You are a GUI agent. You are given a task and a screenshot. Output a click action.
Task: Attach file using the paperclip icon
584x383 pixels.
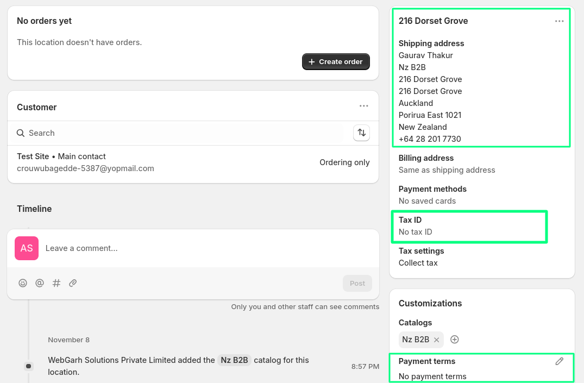pyautogui.click(x=73, y=283)
